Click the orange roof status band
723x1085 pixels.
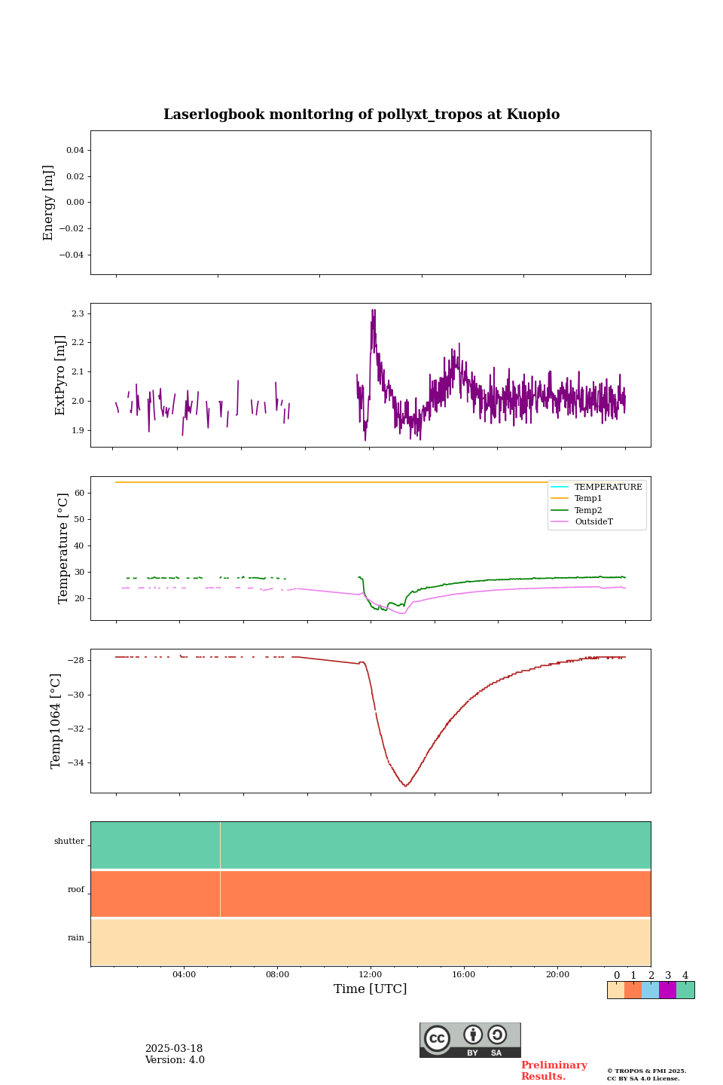(x=371, y=894)
